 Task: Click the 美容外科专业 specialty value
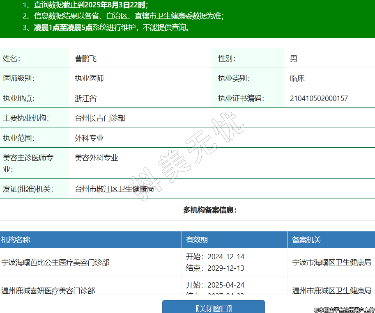(96, 158)
